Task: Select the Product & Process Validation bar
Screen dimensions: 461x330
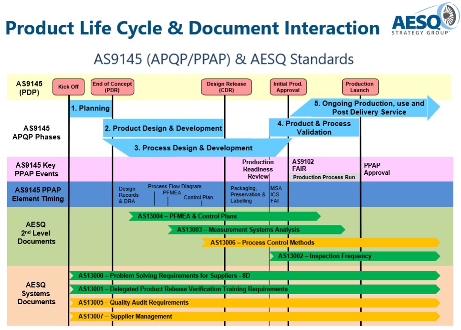Action: coord(314,128)
